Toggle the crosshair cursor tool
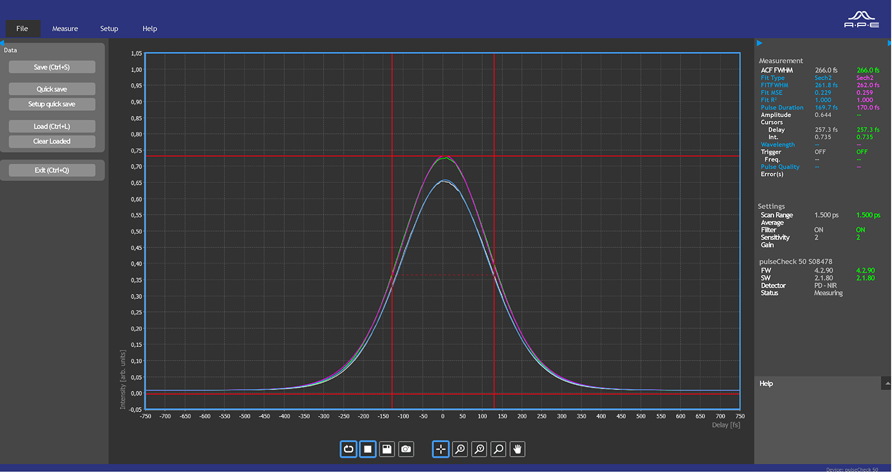Screen dimensions: 892x472 pos(440,449)
